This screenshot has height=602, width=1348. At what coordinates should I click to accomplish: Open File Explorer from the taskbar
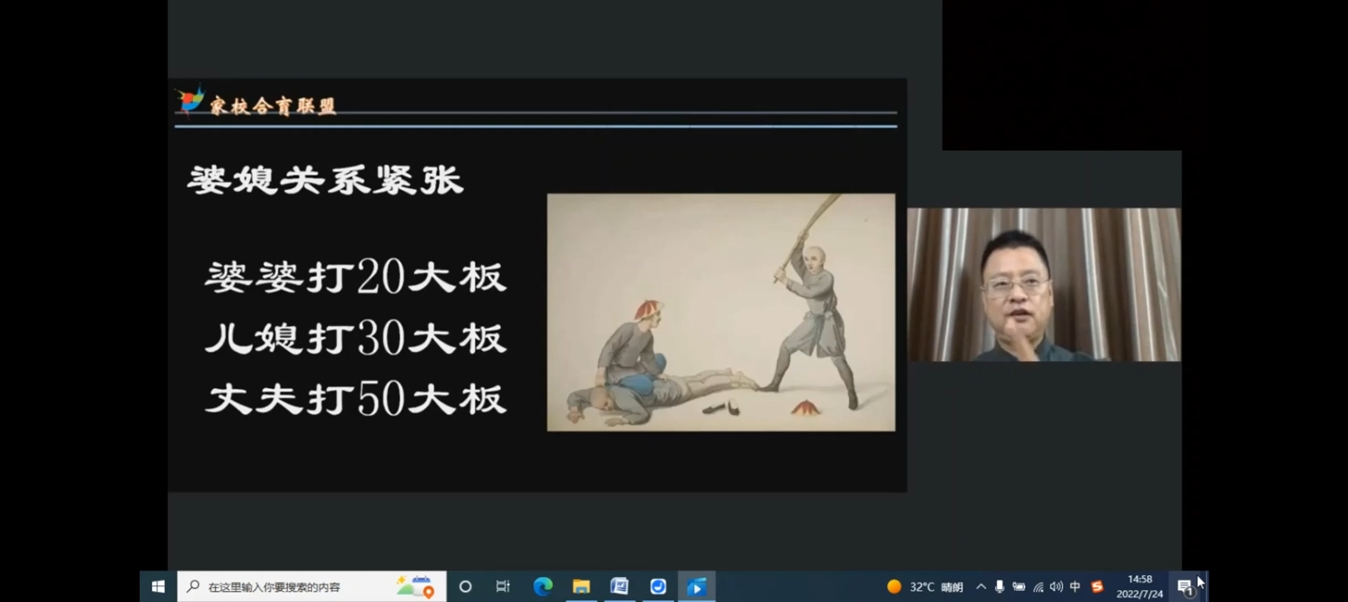click(581, 587)
